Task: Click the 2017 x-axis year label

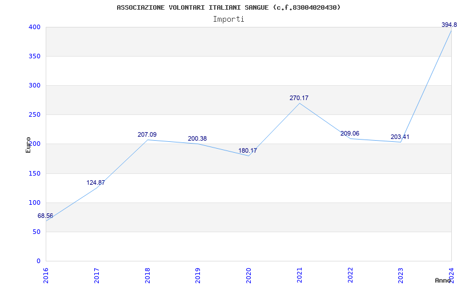Action: click(97, 275)
